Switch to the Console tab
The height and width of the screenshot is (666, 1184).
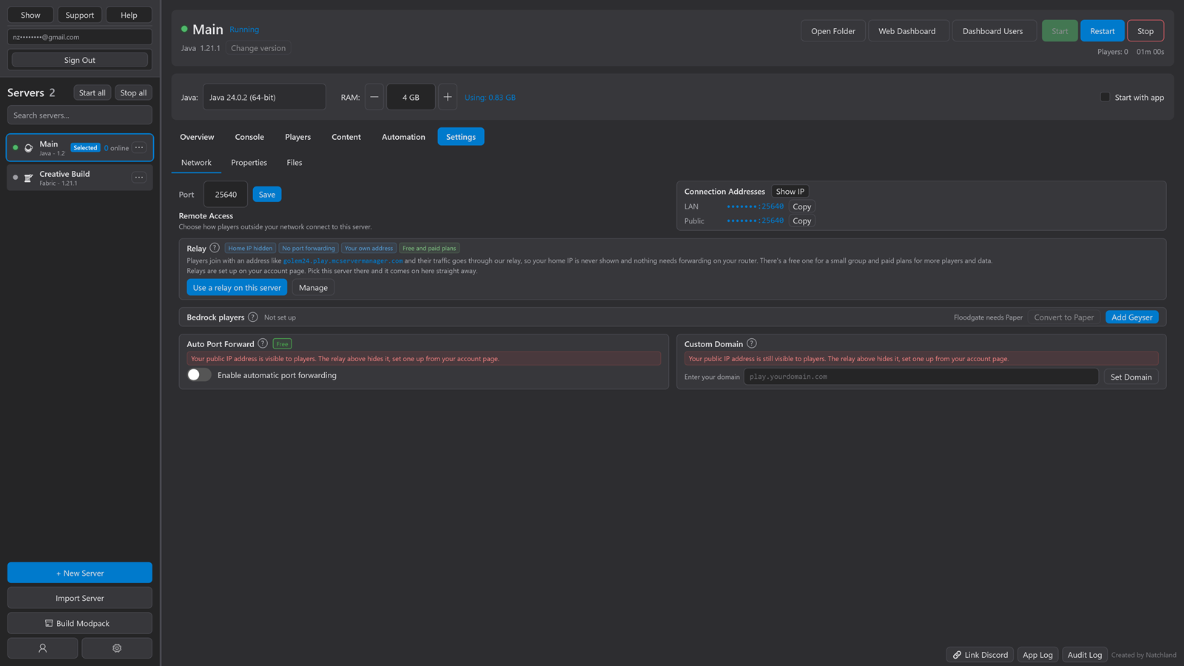click(x=249, y=137)
